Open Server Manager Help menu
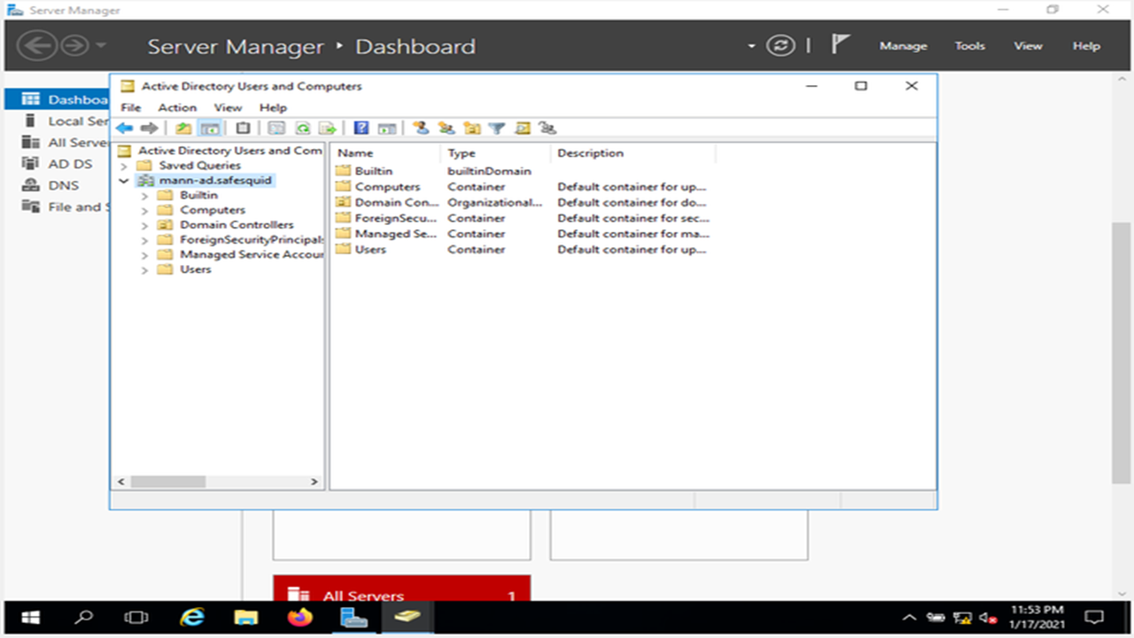 click(1086, 46)
